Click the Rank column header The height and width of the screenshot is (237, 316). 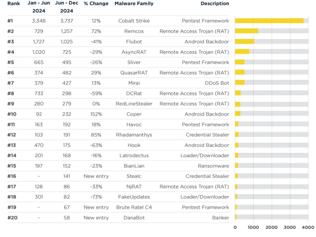tap(14, 3)
